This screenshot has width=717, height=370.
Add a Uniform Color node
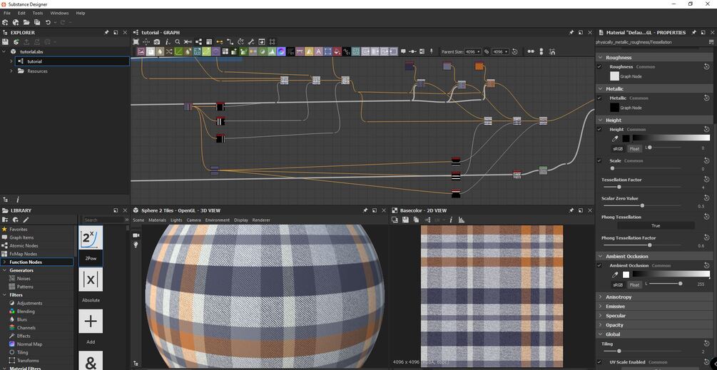click(337, 51)
